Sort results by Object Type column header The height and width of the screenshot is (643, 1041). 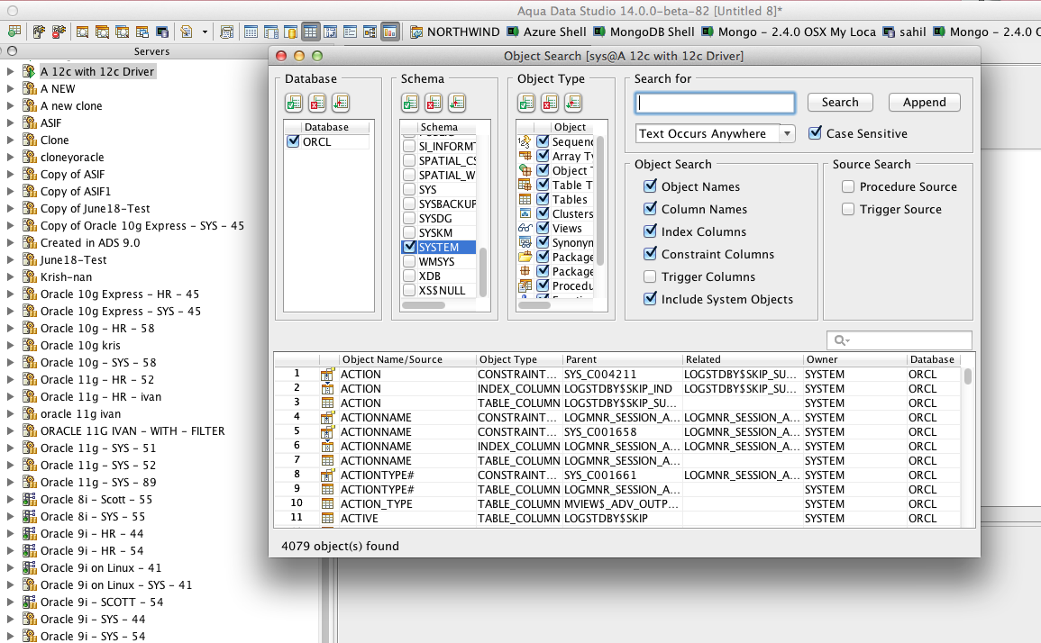[519, 359]
